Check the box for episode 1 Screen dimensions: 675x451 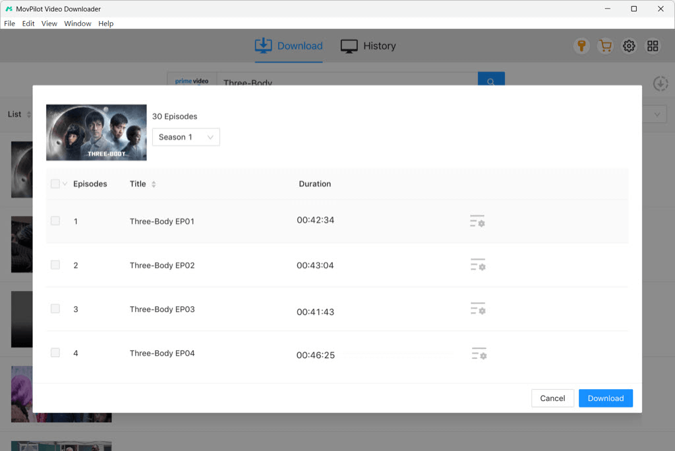(55, 221)
